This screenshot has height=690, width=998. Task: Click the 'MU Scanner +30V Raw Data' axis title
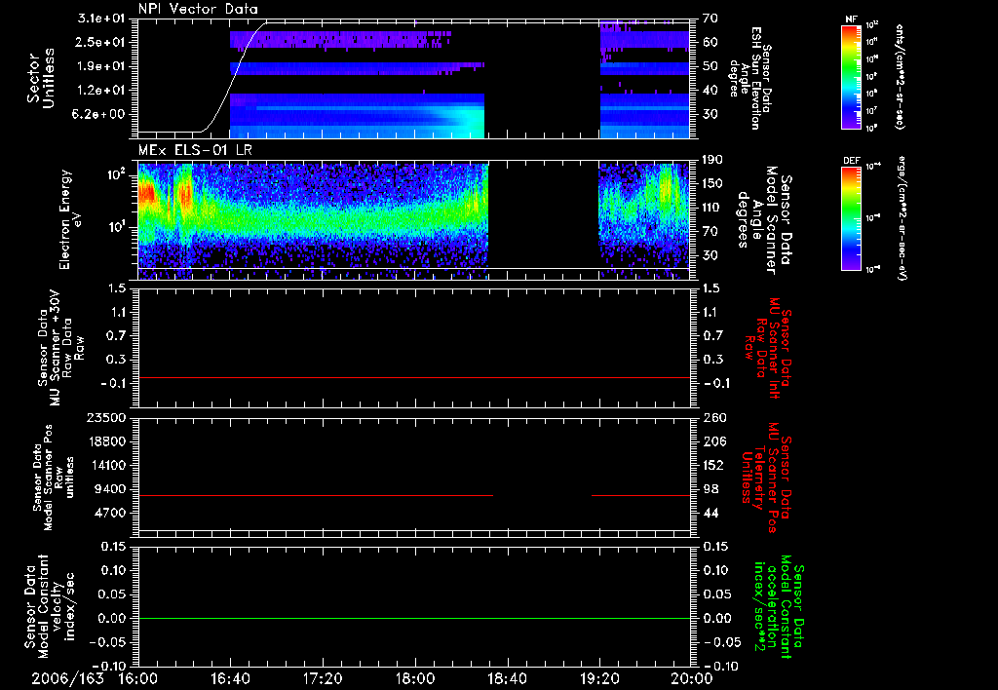click(60, 348)
